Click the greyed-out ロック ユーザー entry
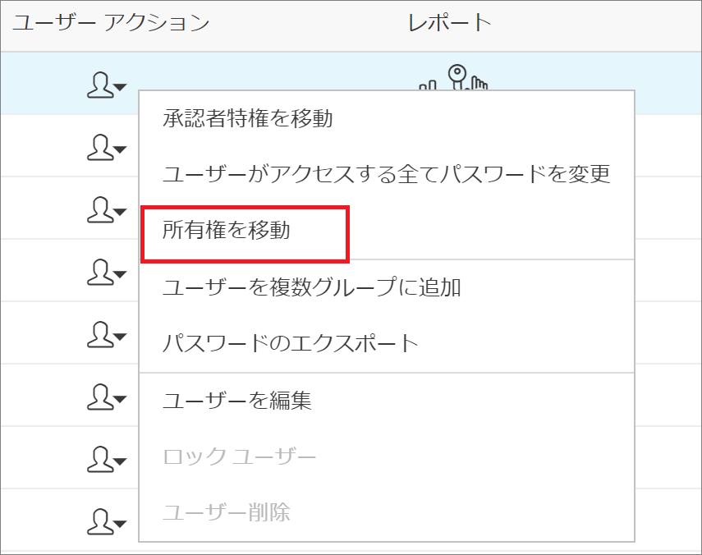Viewport: 702px width, 555px height. pyautogui.click(x=239, y=456)
